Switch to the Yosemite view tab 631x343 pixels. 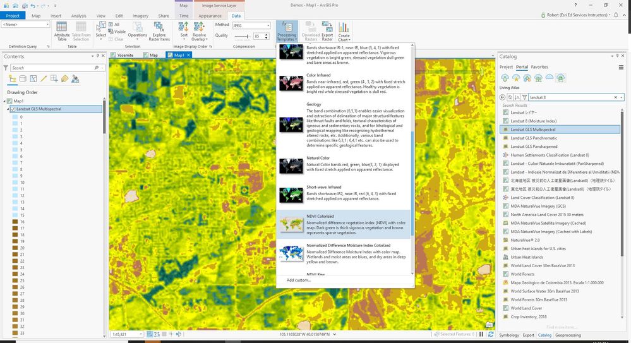[x=122, y=55]
